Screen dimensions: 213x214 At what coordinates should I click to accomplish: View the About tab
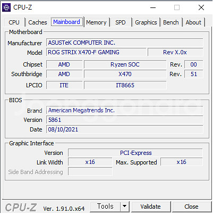(193, 22)
